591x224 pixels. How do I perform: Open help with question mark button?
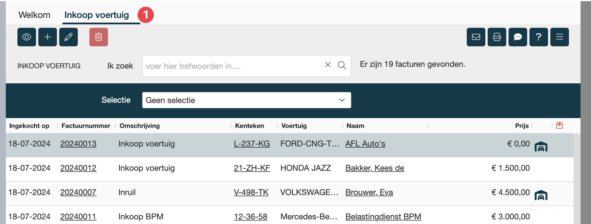[x=539, y=37]
